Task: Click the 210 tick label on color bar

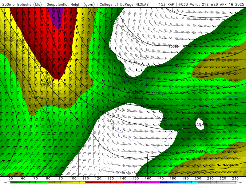Action: click(x=210, y=178)
